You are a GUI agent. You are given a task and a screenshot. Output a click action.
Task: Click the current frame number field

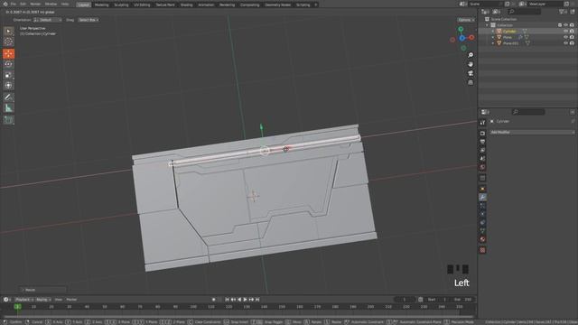coord(405,300)
